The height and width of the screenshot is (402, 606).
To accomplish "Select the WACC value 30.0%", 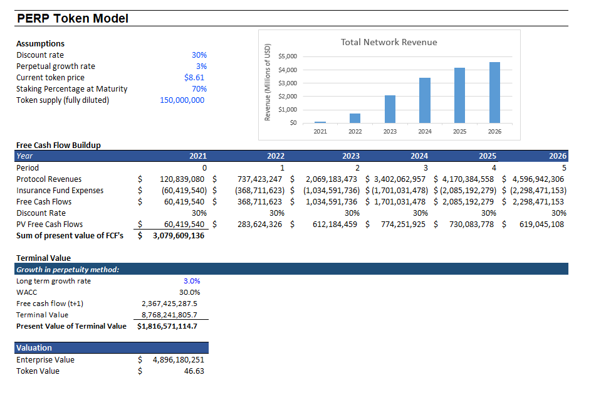I will pyautogui.click(x=189, y=292).
